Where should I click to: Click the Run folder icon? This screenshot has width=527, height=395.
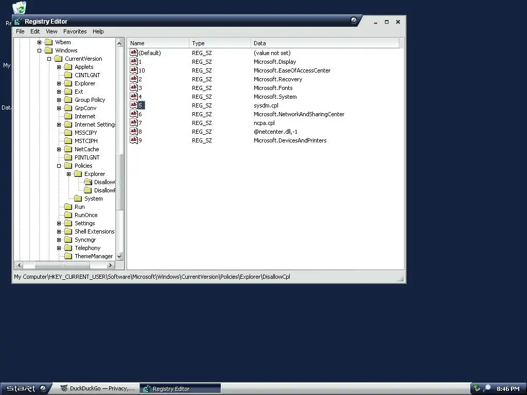pos(68,207)
